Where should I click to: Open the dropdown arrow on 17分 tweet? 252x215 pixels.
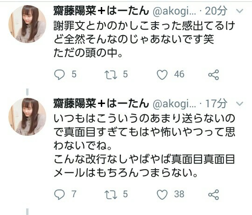[240, 104]
